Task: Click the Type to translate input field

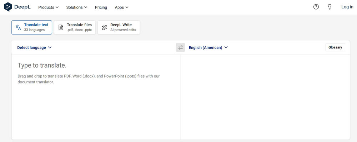Action: click(x=96, y=97)
